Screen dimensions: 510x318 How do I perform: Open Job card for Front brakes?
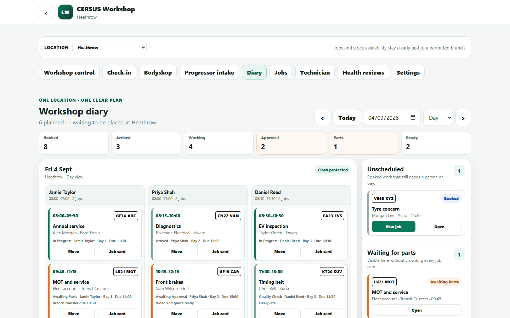coord(220,313)
